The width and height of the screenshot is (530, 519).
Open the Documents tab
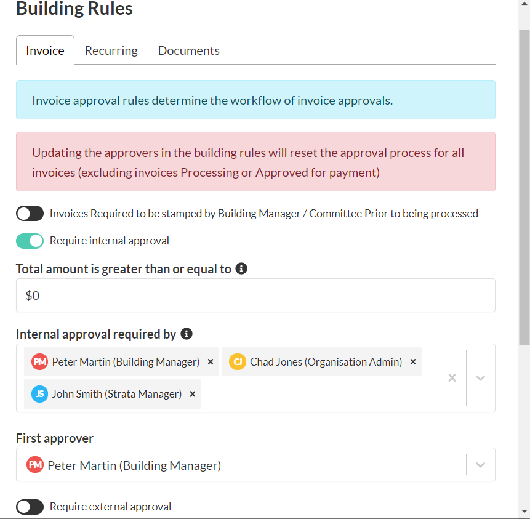coord(189,50)
